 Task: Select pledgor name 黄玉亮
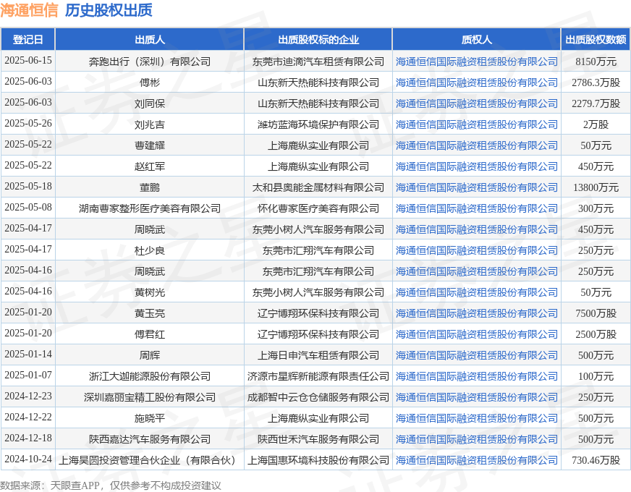coord(149,313)
